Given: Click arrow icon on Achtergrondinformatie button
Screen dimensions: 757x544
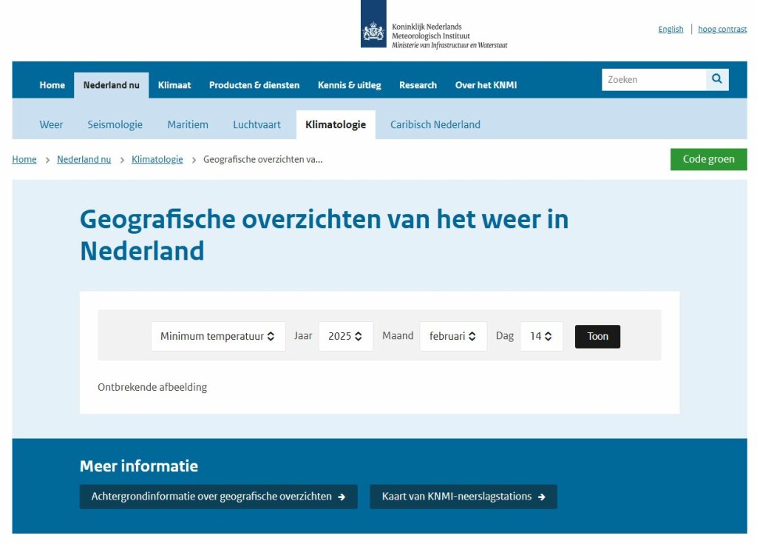Looking at the screenshot, I should coord(342,497).
